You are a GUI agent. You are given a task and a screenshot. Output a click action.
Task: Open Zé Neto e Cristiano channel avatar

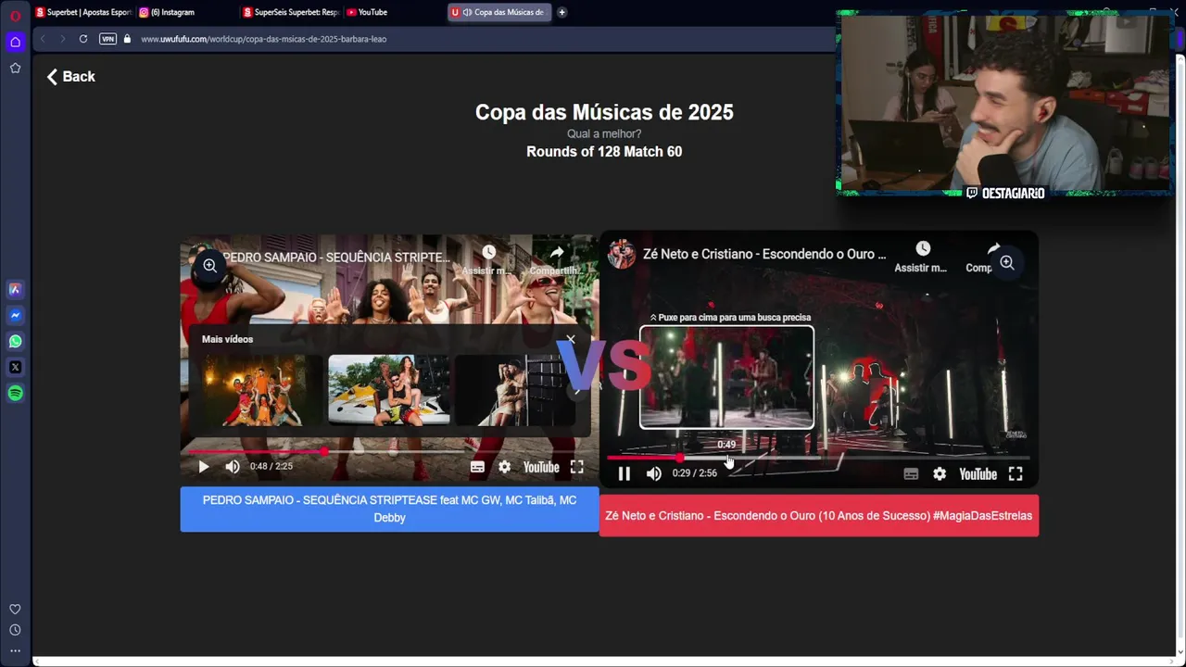(x=621, y=254)
